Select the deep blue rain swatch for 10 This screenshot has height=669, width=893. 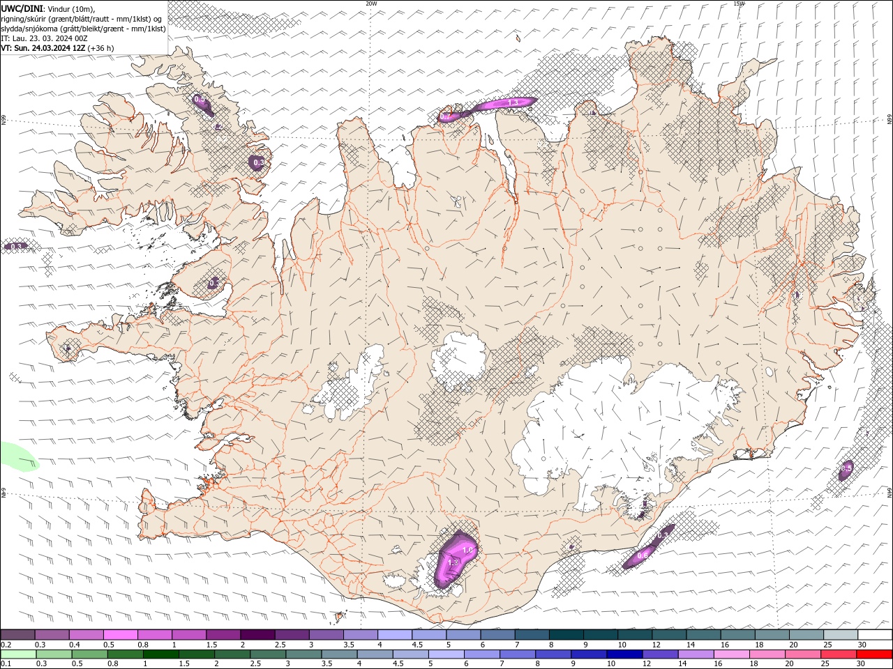pos(624,654)
